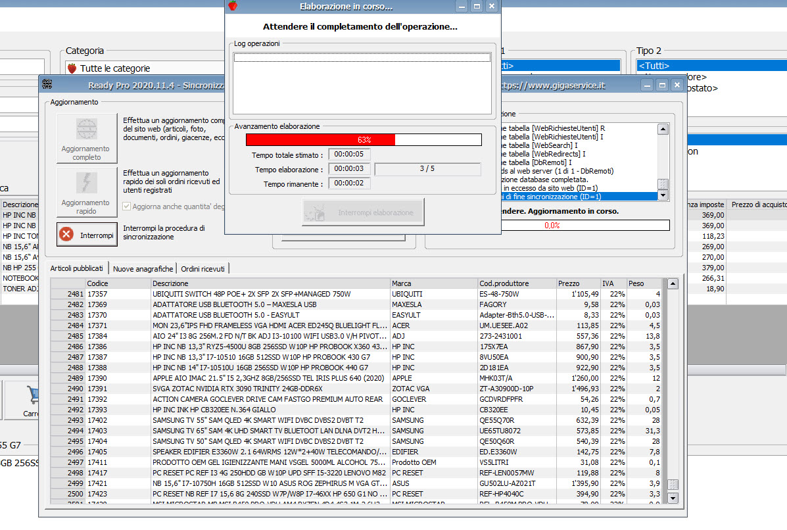Image resolution: width=787 pixels, height=530 pixels.
Task: Click the articles table scrollbar down arrow
Action: [x=673, y=498]
